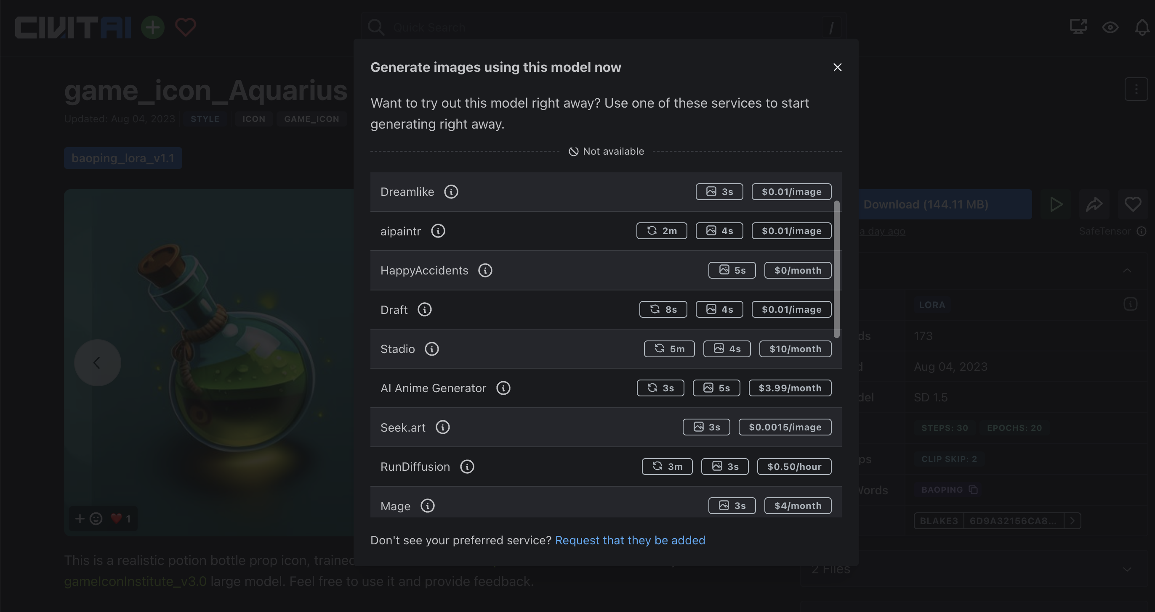The height and width of the screenshot is (612, 1155).
Task: Select the baoping_lora_v1.1 version tab
Action: click(123, 158)
